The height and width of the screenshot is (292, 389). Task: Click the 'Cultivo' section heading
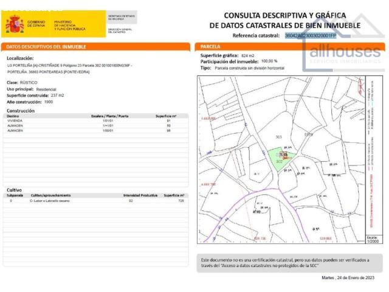pos(14,190)
